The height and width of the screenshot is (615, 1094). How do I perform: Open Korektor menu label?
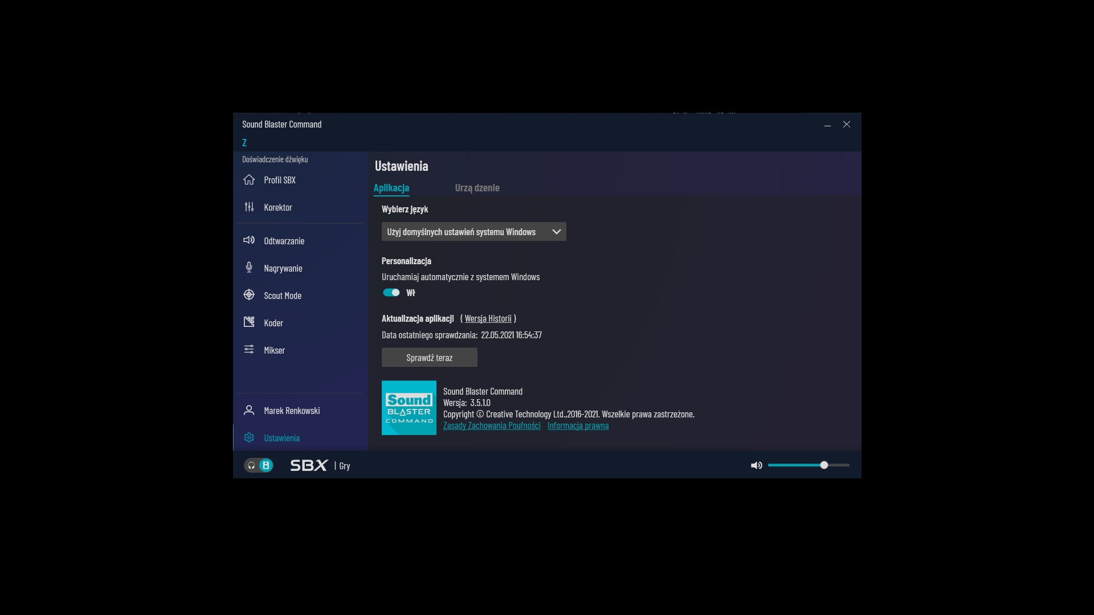(x=278, y=207)
